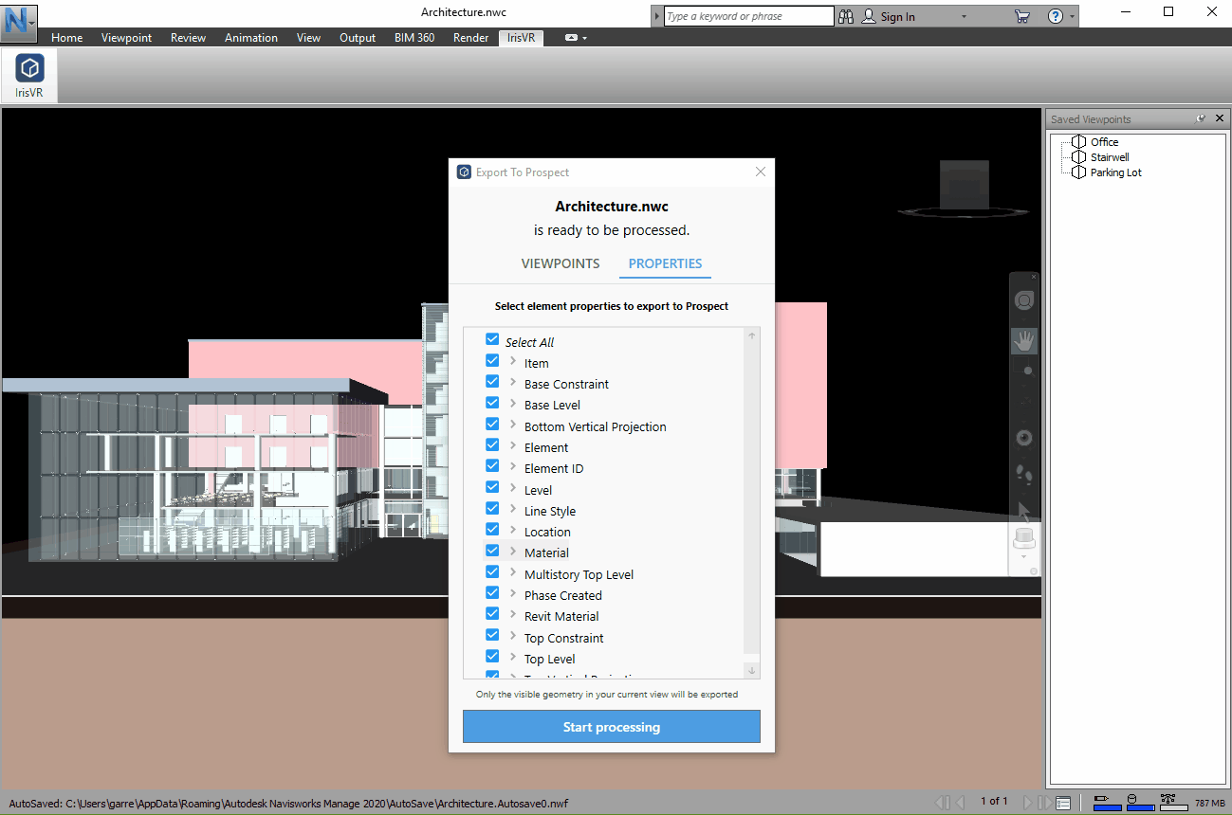Click Sign In in the title bar
1232x815 pixels.
pos(897,16)
